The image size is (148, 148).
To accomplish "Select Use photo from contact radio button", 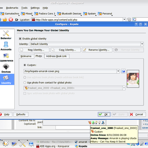I will (25, 83).
